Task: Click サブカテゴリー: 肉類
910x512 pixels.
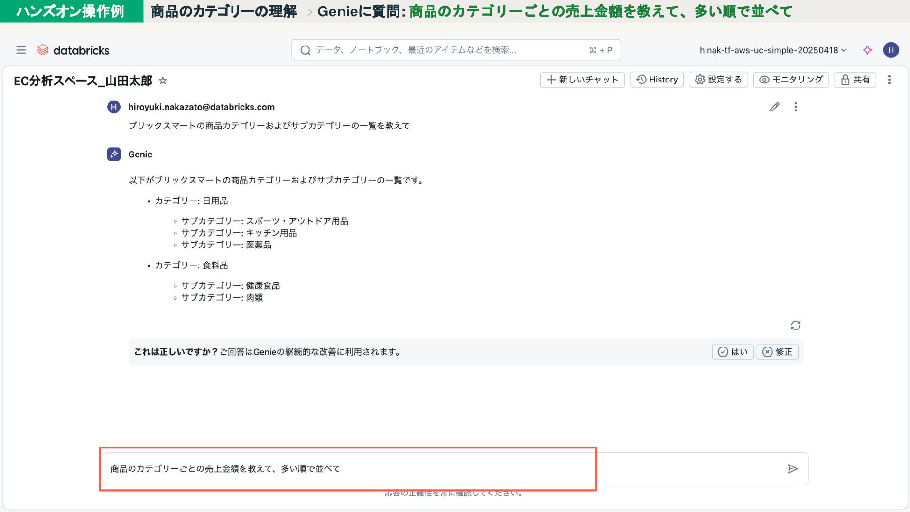Action: click(x=222, y=298)
